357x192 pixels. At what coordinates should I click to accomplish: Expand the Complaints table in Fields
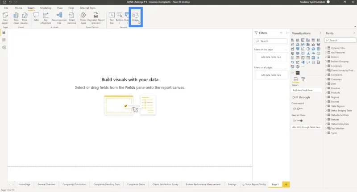326,75
